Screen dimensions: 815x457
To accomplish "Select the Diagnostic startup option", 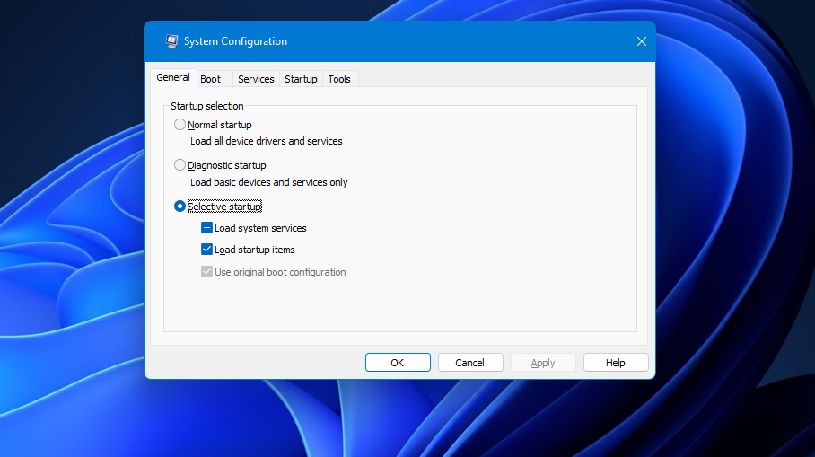I will [180, 165].
